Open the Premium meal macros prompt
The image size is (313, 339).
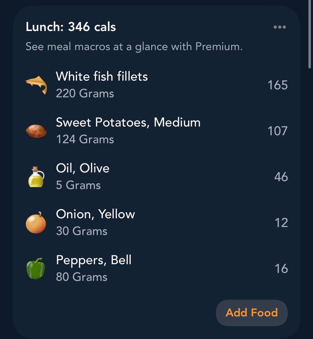coord(134,46)
